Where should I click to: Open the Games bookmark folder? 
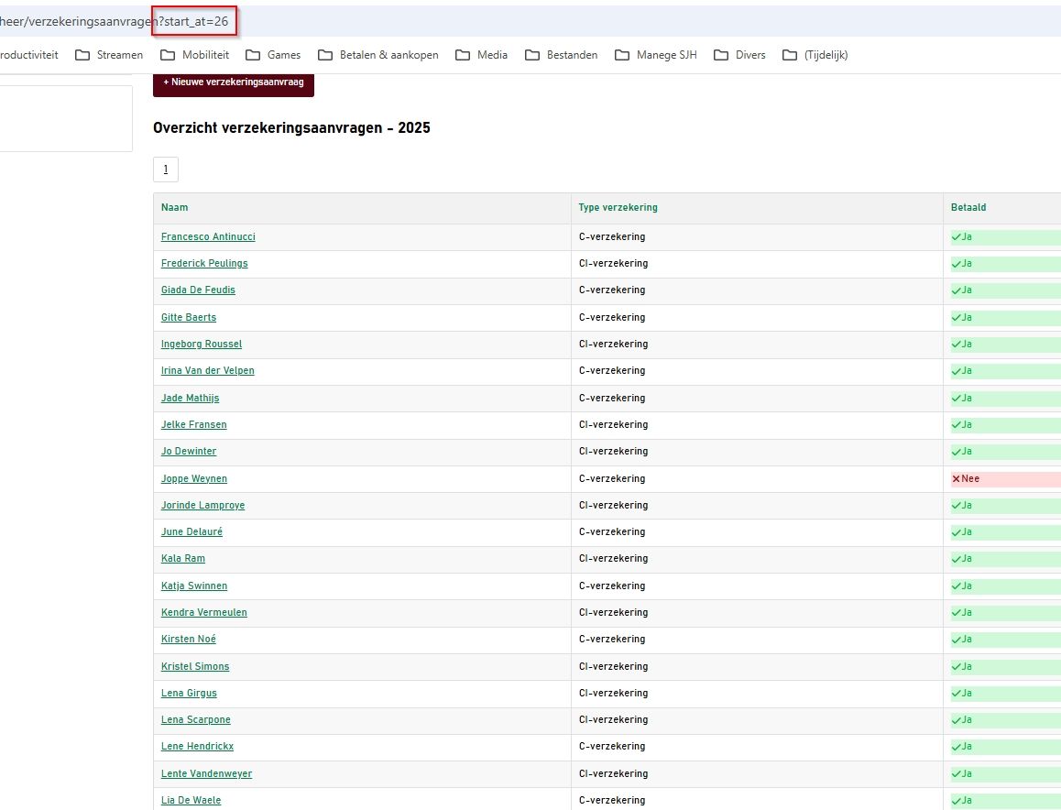click(273, 55)
